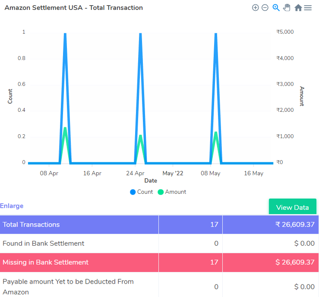Click Found in Bank Settlement $ 0.00

coord(304,243)
